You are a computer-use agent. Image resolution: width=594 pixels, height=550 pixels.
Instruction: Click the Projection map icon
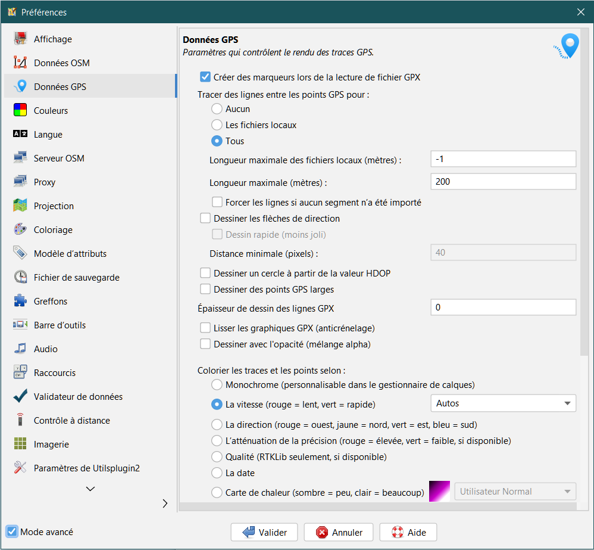point(20,206)
